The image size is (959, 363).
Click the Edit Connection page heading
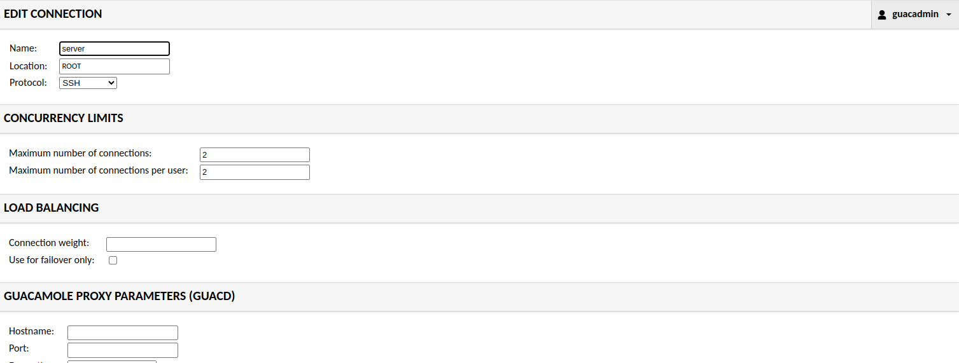53,14
